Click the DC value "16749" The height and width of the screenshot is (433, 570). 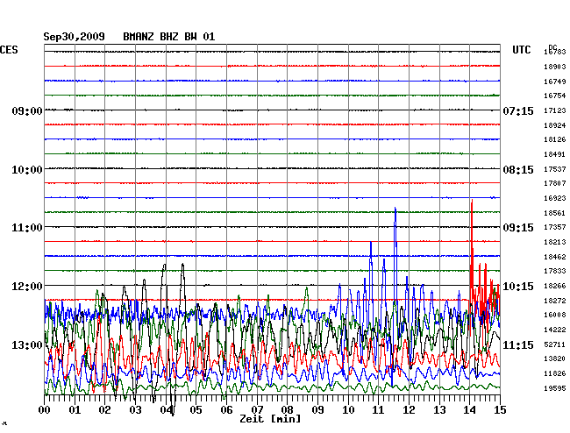555,82
